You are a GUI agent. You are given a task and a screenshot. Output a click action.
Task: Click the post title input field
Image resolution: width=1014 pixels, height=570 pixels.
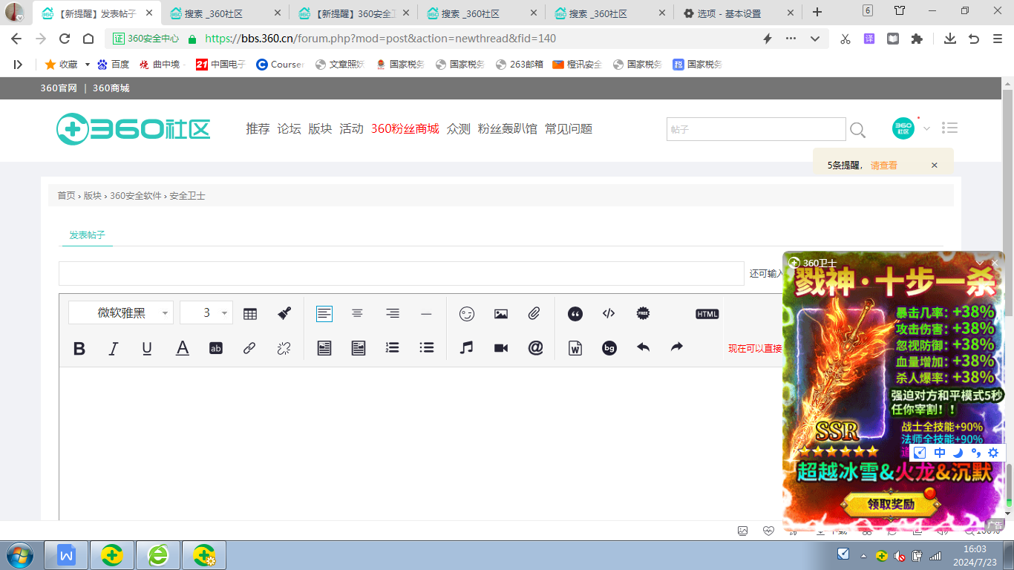[401, 273]
